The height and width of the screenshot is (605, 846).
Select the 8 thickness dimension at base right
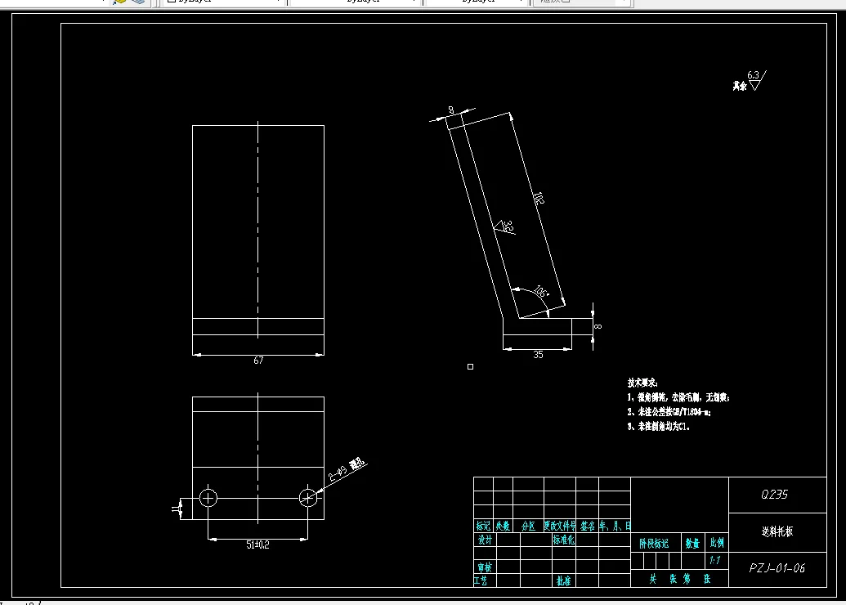(598, 326)
